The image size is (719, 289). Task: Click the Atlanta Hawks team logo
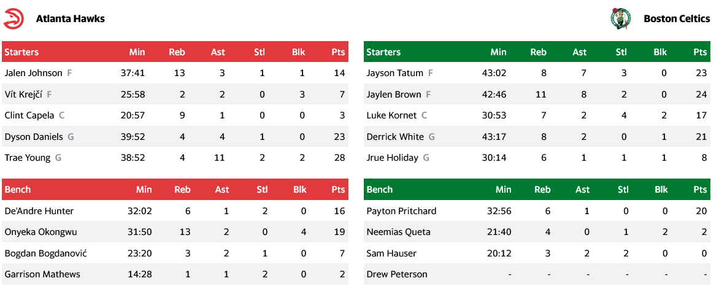coord(13,18)
